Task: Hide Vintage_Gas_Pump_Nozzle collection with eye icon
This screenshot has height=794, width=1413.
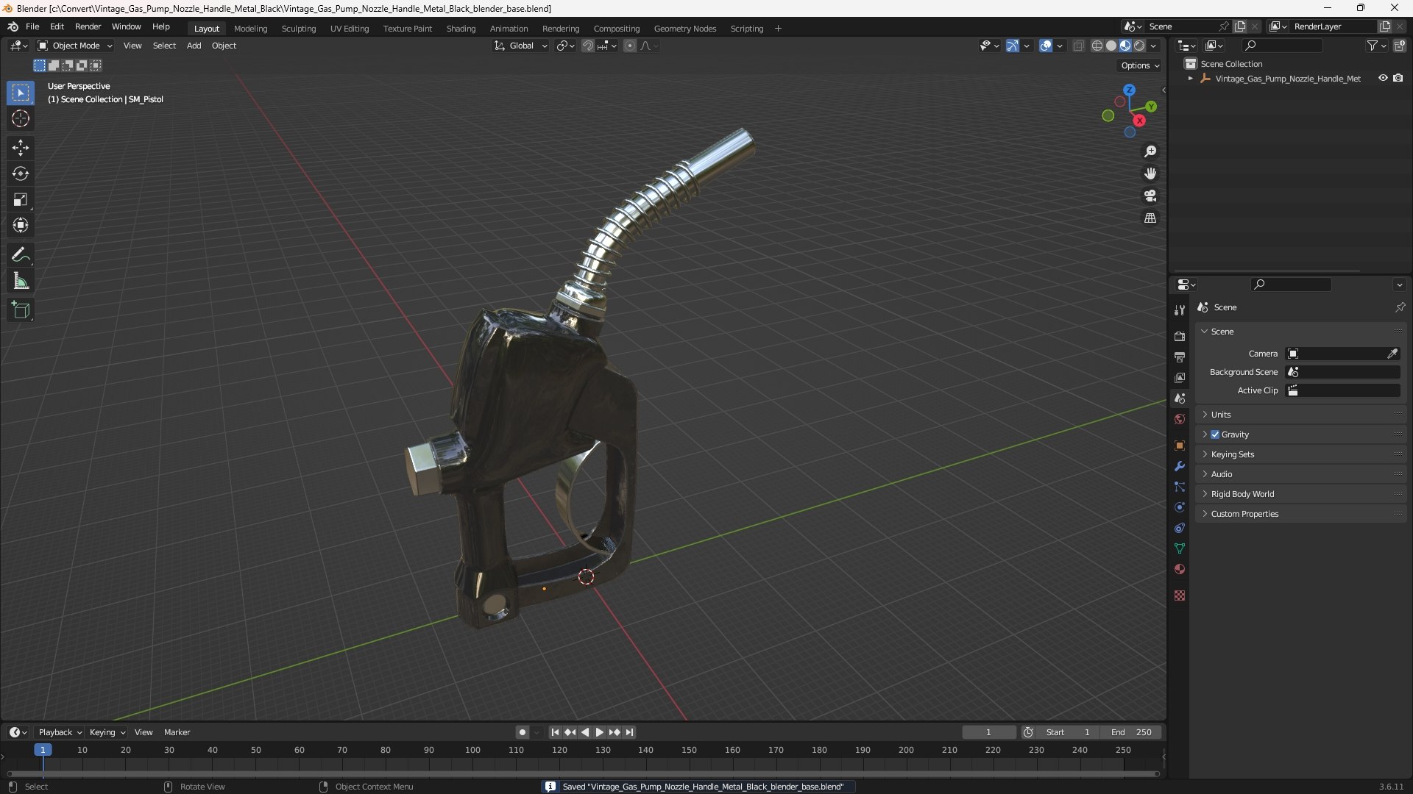Action: click(1383, 78)
